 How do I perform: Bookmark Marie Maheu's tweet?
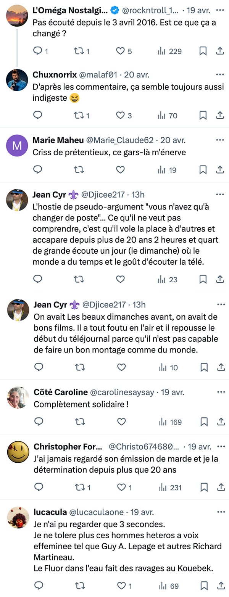[203, 170]
